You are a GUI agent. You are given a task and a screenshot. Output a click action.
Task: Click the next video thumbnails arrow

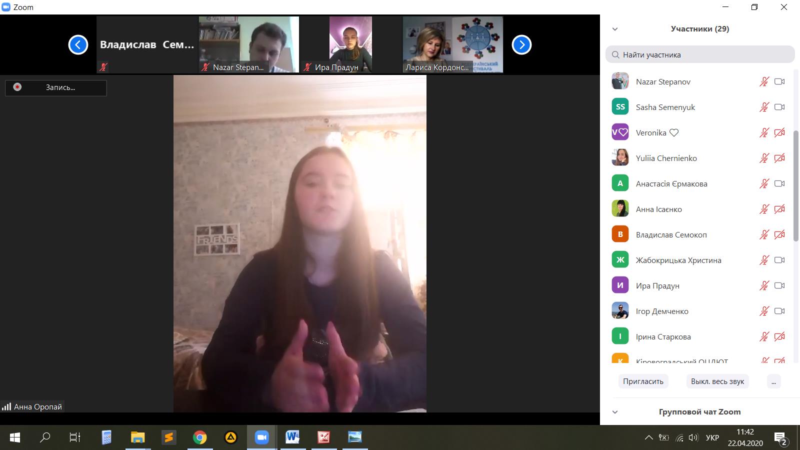pos(521,45)
